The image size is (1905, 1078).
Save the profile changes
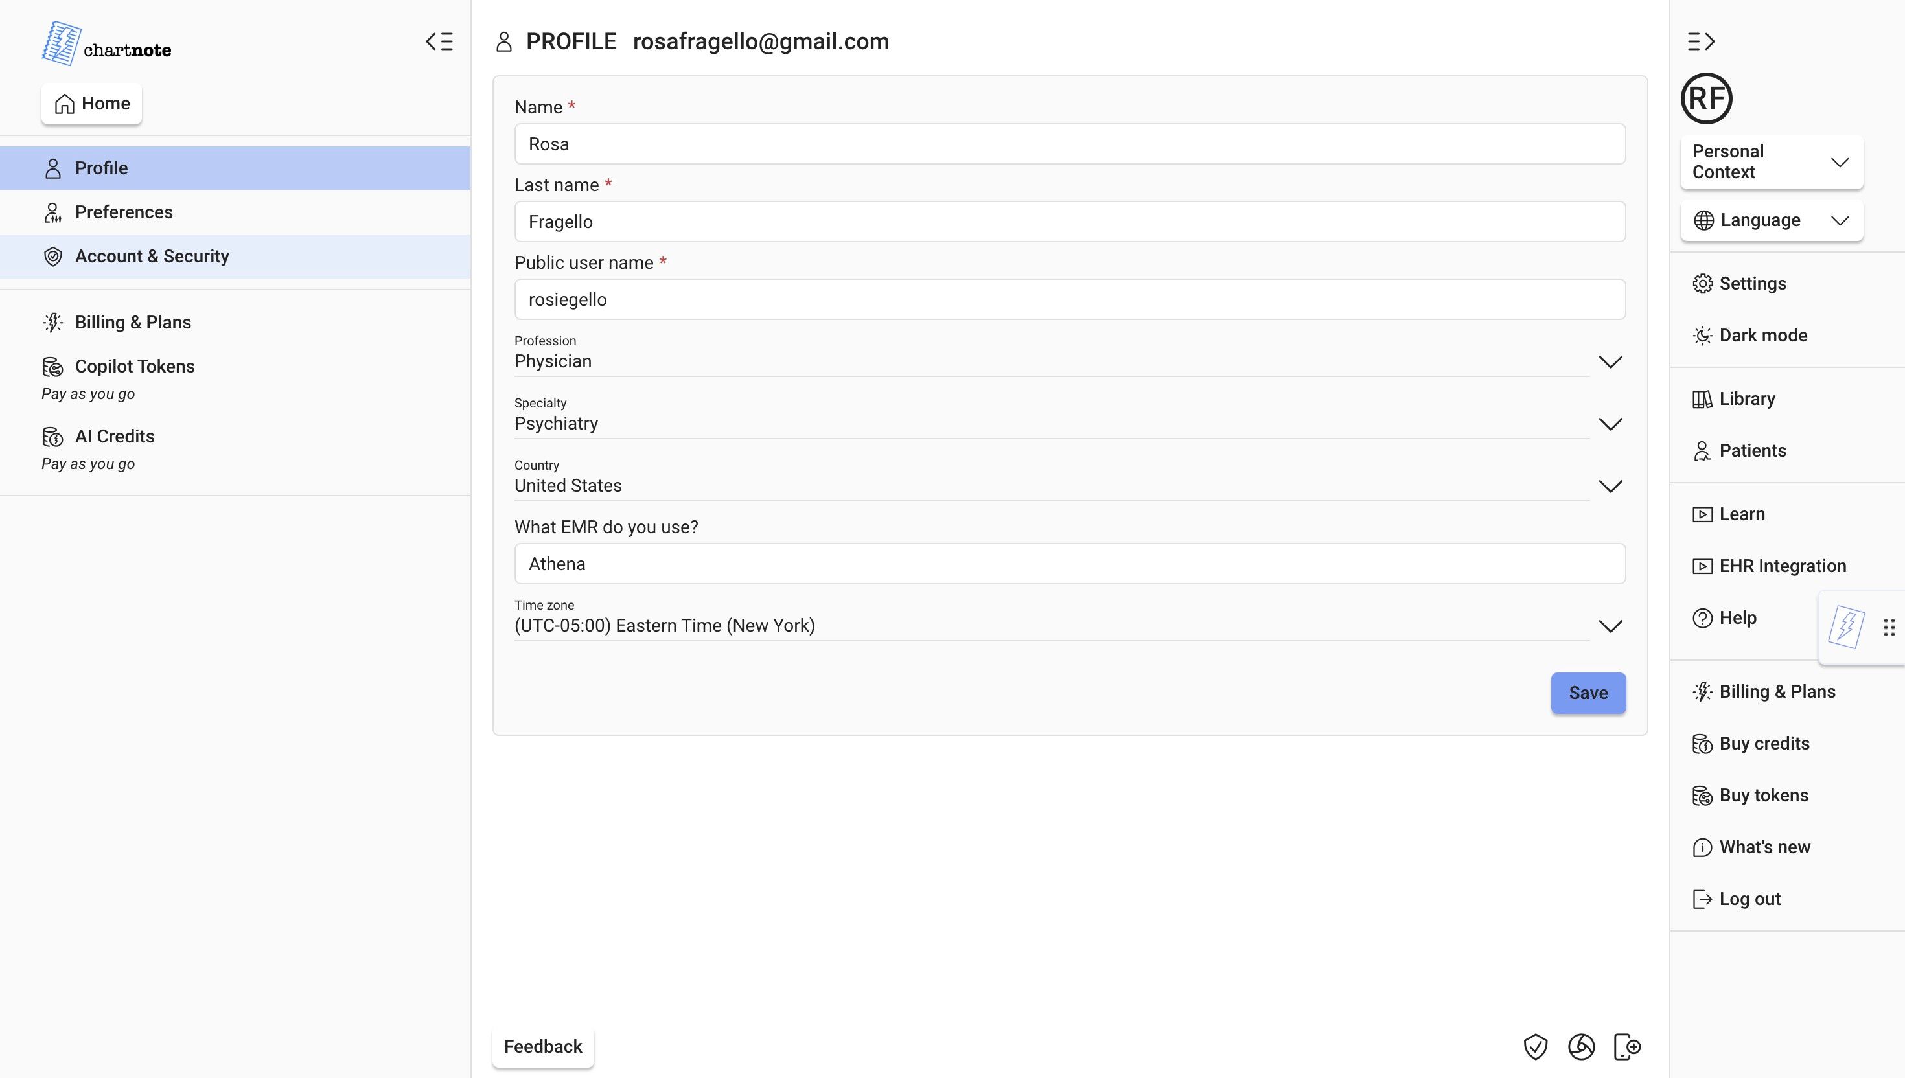click(1587, 693)
